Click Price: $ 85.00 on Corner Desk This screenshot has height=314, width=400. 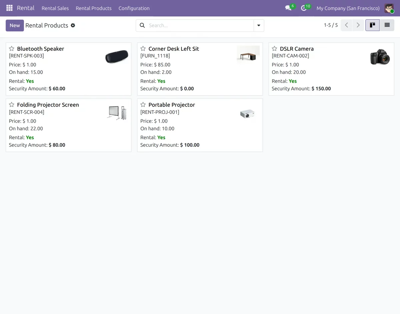click(155, 65)
